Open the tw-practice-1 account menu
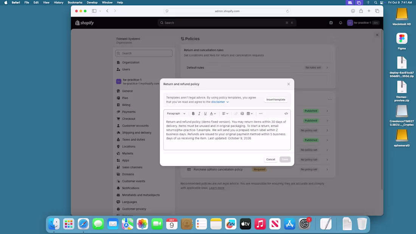Screen dimensions: 416x234 (x=363, y=23)
